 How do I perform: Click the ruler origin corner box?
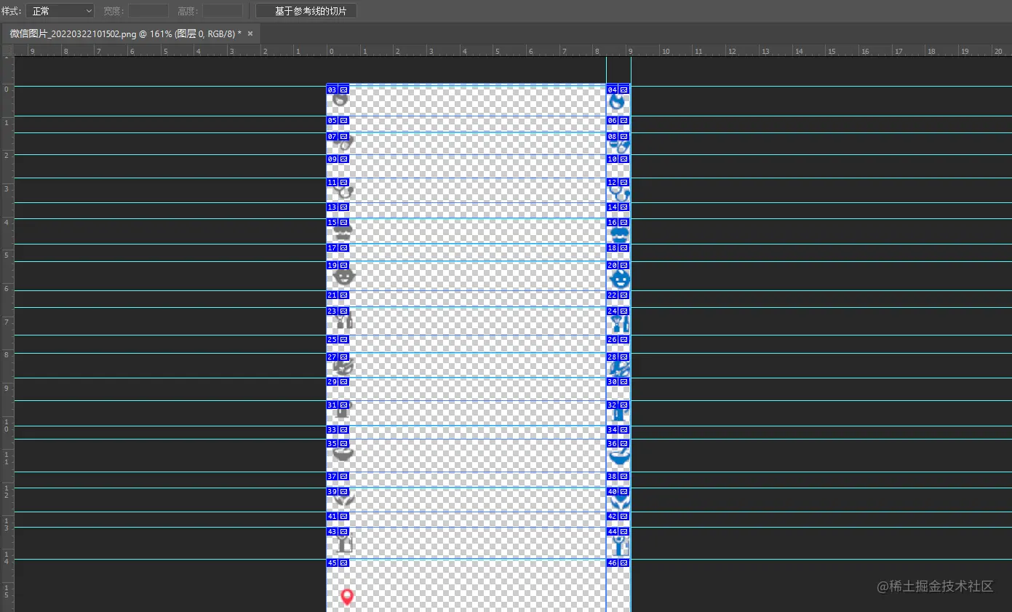coord(7,50)
